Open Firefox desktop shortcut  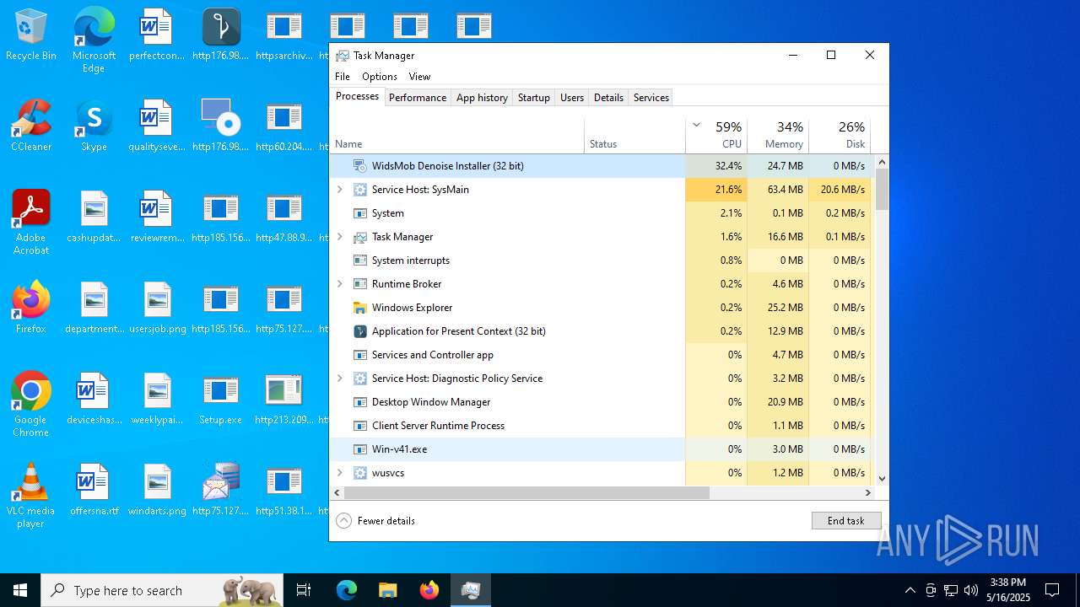point(31,307)
